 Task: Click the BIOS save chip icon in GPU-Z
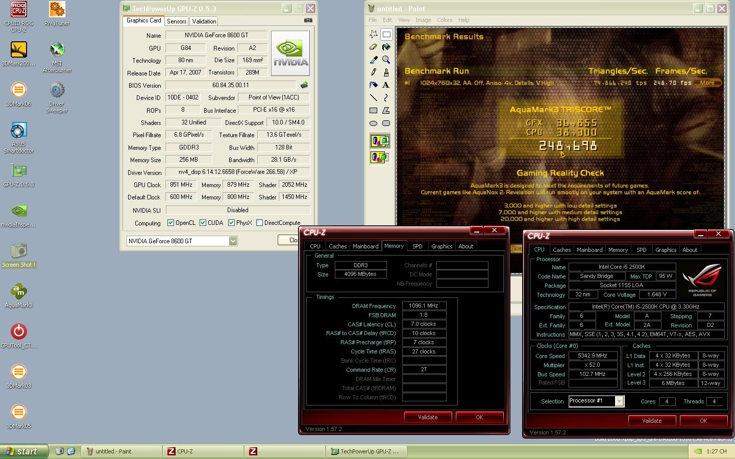pyautogui.click(x=304, y=85)
